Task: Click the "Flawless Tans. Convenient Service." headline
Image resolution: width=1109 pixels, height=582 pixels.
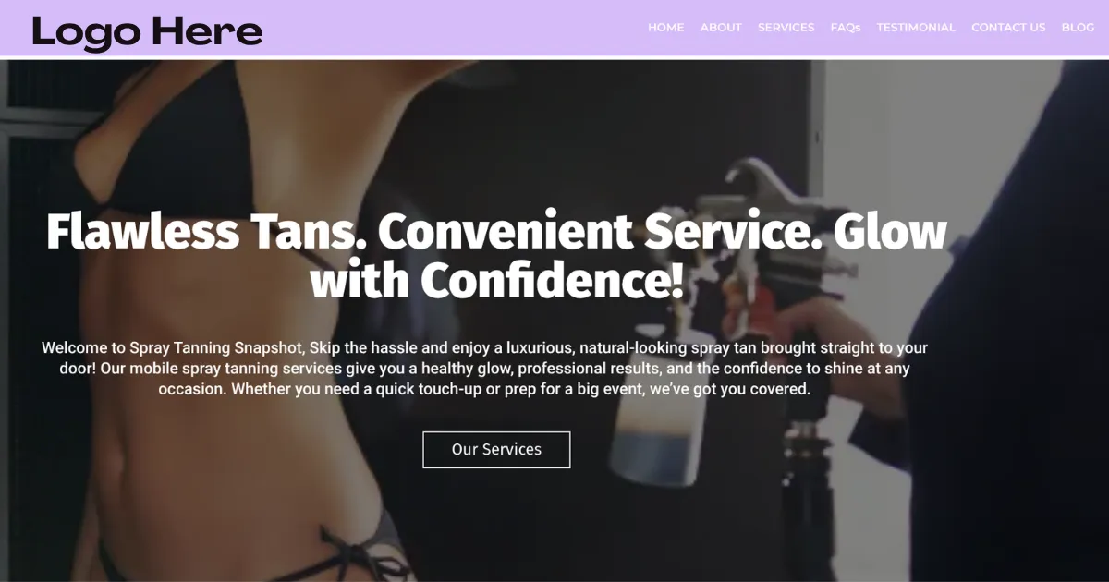Action: pos(434,232)
